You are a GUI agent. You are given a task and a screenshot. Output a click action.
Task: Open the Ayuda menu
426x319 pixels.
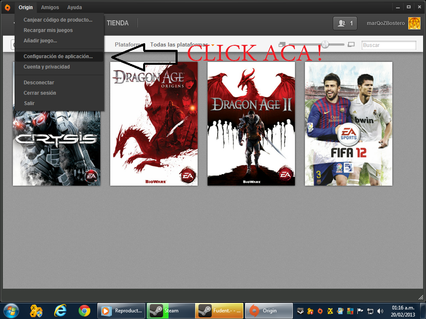pos(74,7)
